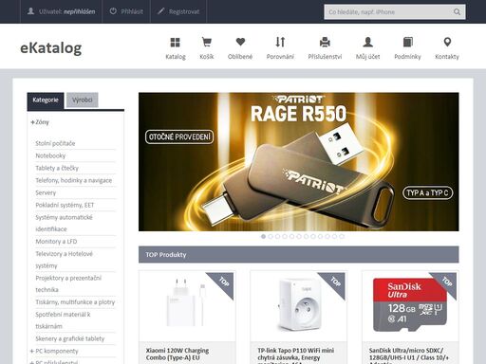Select the second banner carousel dot

(271, 236)
